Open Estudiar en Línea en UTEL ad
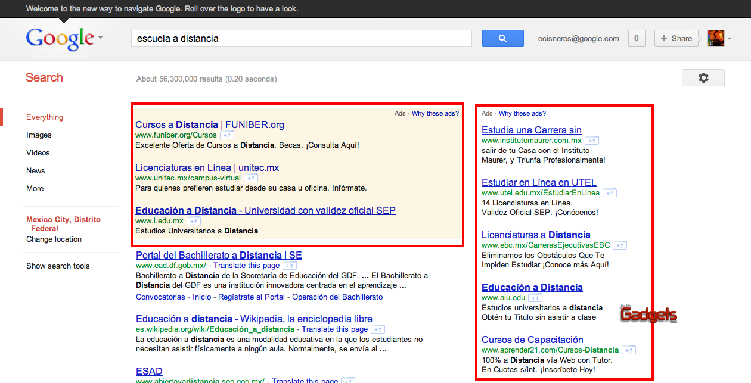Viewport: 751px width, 383px height. pyautogui.click(x=539, y=182)
